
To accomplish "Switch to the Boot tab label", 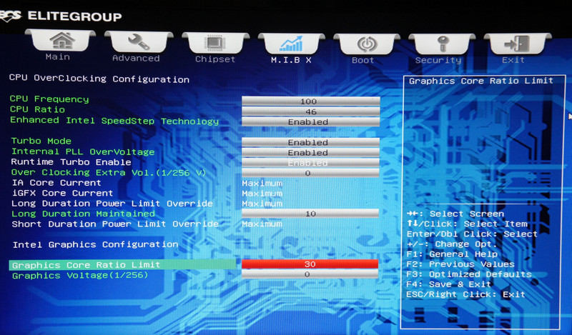I will [363, 61].
